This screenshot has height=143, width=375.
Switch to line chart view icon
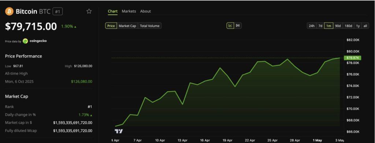coord(230,26)
